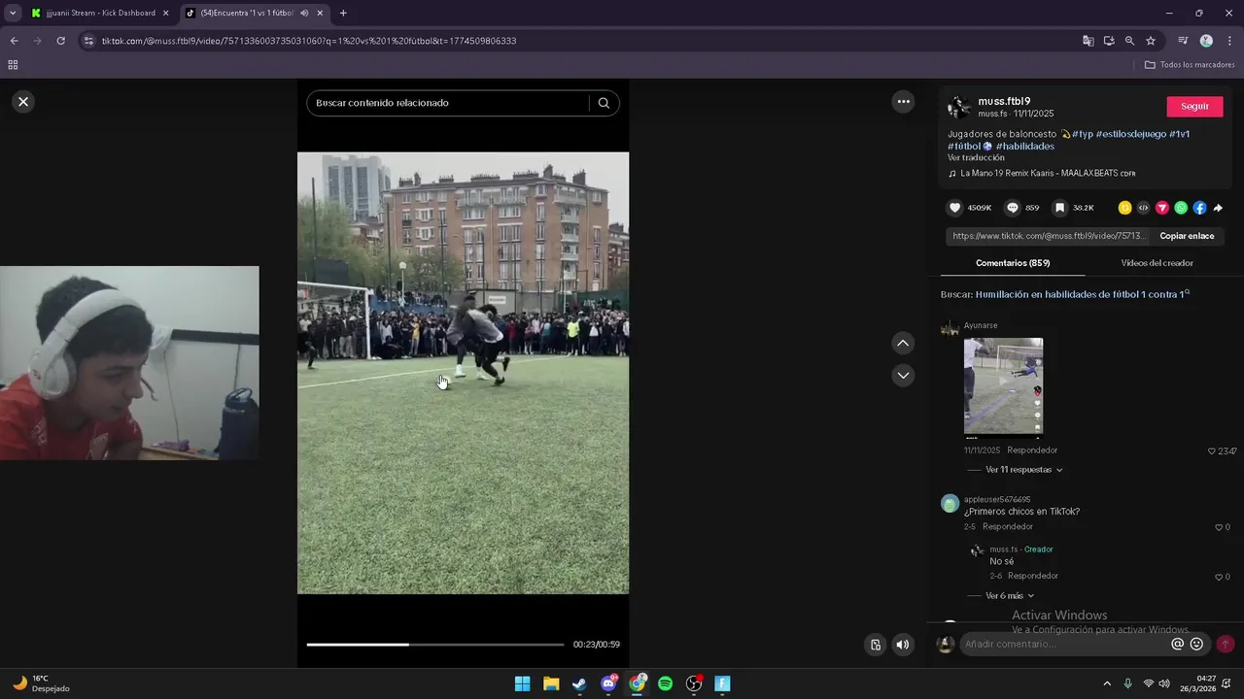Open the #estilosdejuego hashtag

[1131, 134]
